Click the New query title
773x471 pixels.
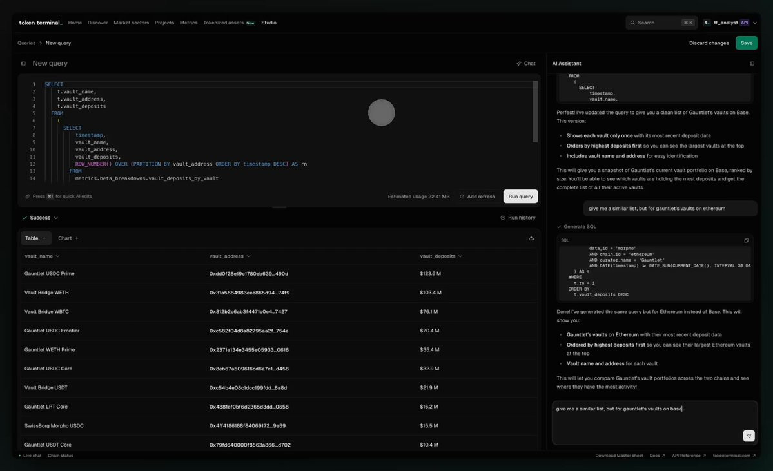pos(50,64)
